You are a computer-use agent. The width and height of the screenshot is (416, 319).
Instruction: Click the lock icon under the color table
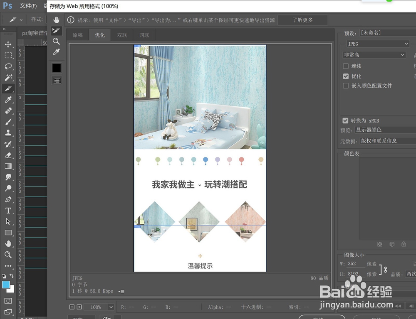point(403,244)
